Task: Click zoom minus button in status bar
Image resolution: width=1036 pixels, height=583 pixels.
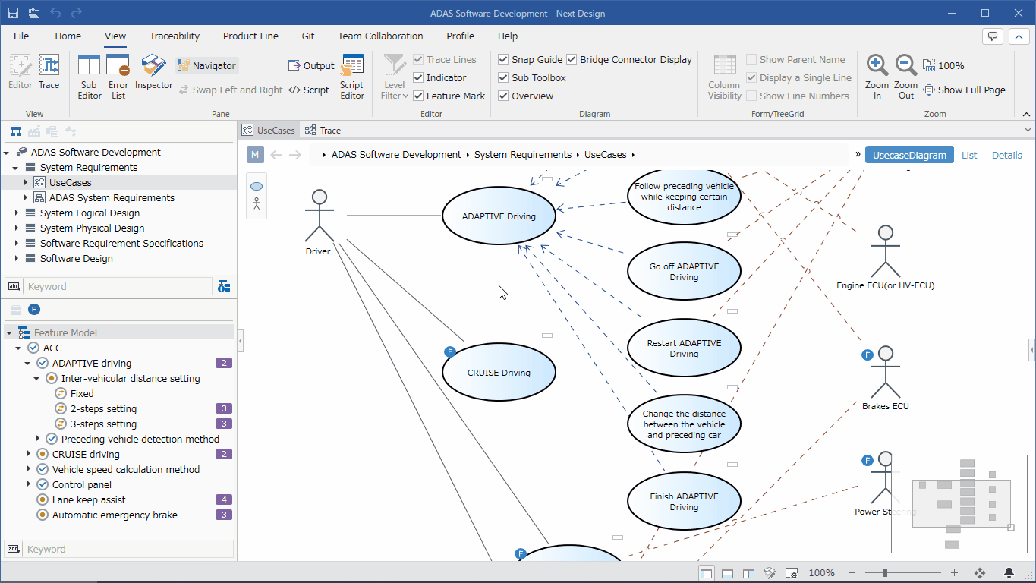Action: click(x=852, y=573)
